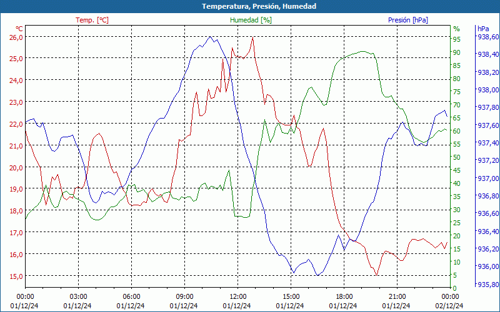This screenshot has width=500, height=312.
Task: Select the blue 'Presión [hPa]' legend label
Action: [408, 20]
